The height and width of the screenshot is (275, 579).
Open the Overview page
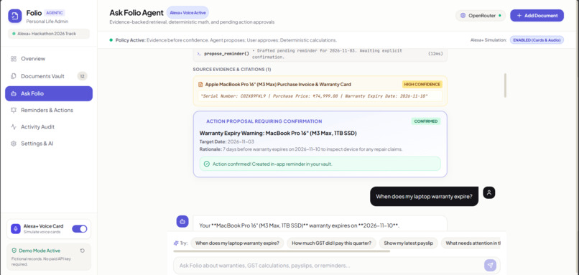click(x=49, y=59)
